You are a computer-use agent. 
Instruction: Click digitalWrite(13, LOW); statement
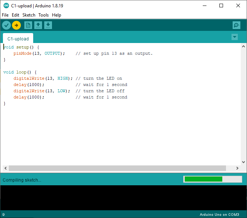click(x=42, y=91)
